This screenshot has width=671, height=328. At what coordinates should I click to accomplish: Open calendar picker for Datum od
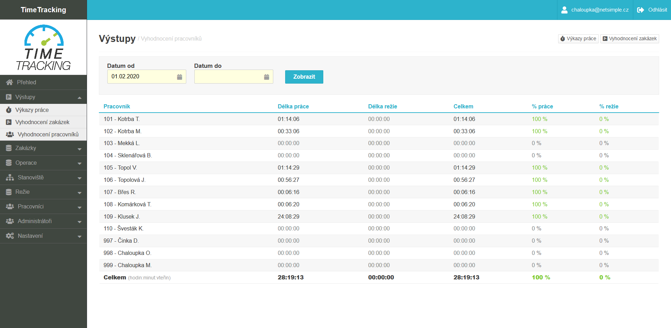pos(180,77)
